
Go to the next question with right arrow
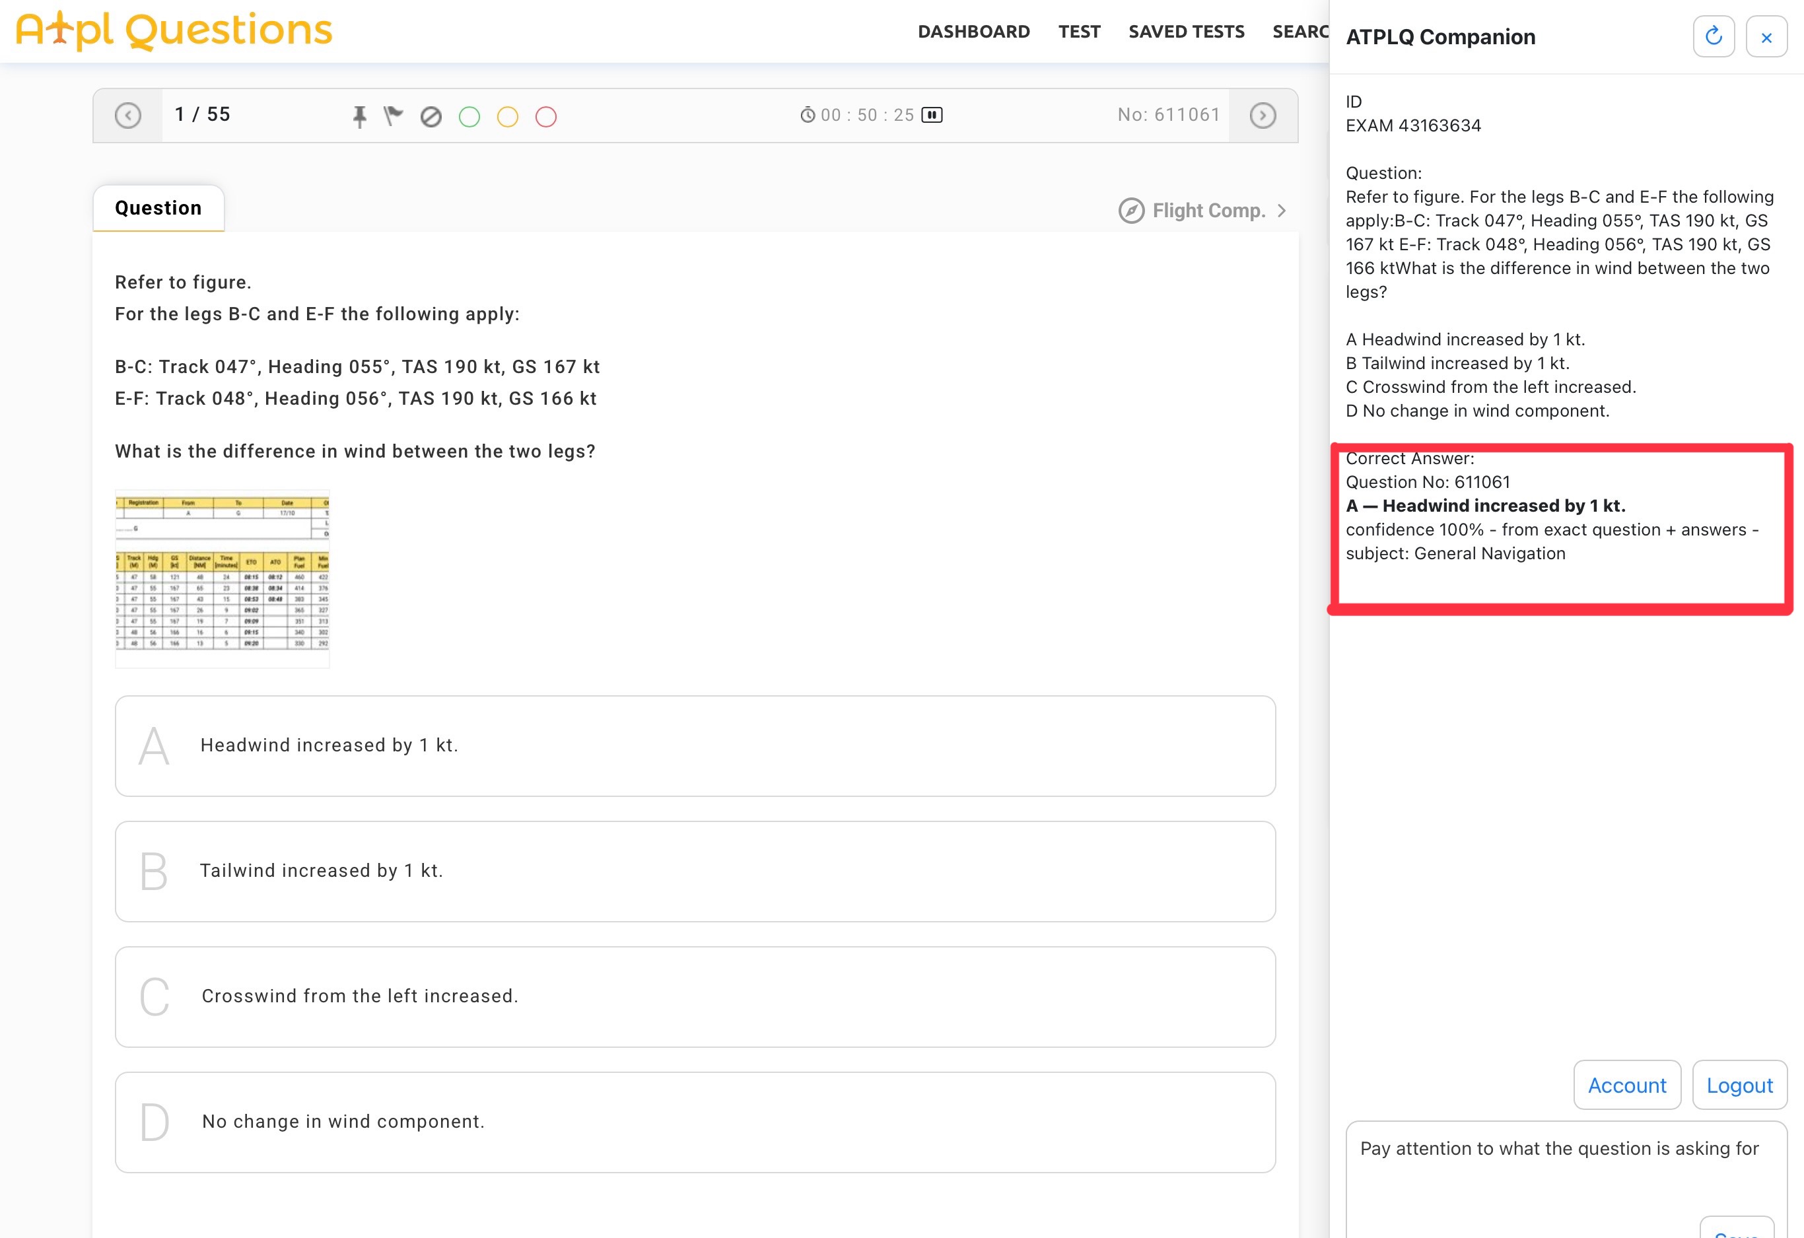tap(1264, 115)
